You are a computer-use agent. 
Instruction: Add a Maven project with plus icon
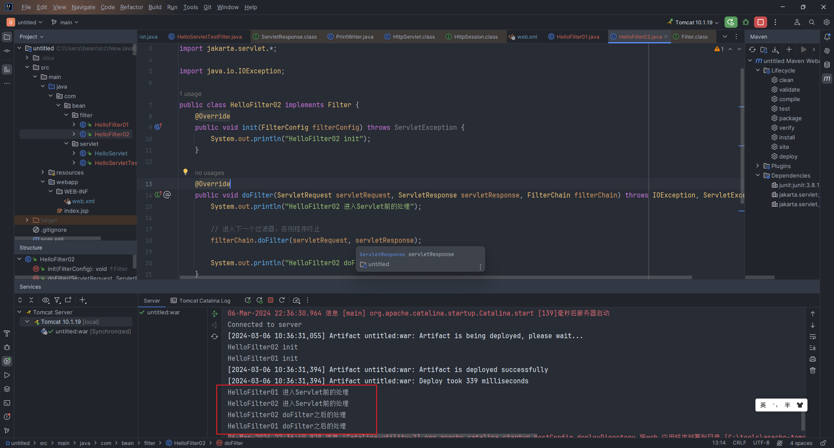pos(789,49)
